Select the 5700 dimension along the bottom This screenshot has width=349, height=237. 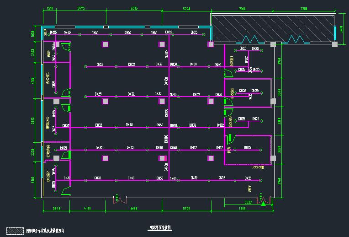(186, 209)
